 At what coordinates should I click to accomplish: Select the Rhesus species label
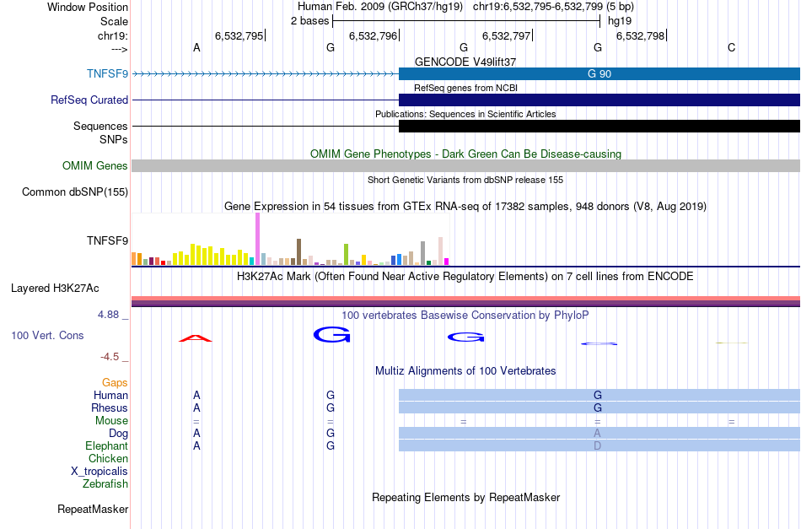(x=110, y=408)
